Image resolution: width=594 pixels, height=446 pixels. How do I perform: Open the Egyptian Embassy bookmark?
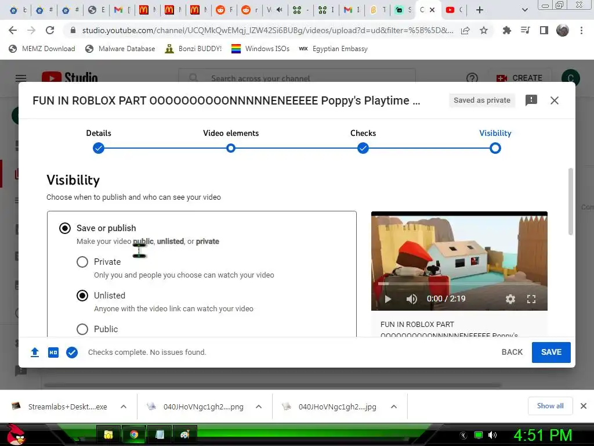[333, 49]
